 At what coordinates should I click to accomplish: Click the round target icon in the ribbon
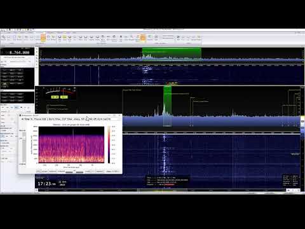(x=156, y=38)
